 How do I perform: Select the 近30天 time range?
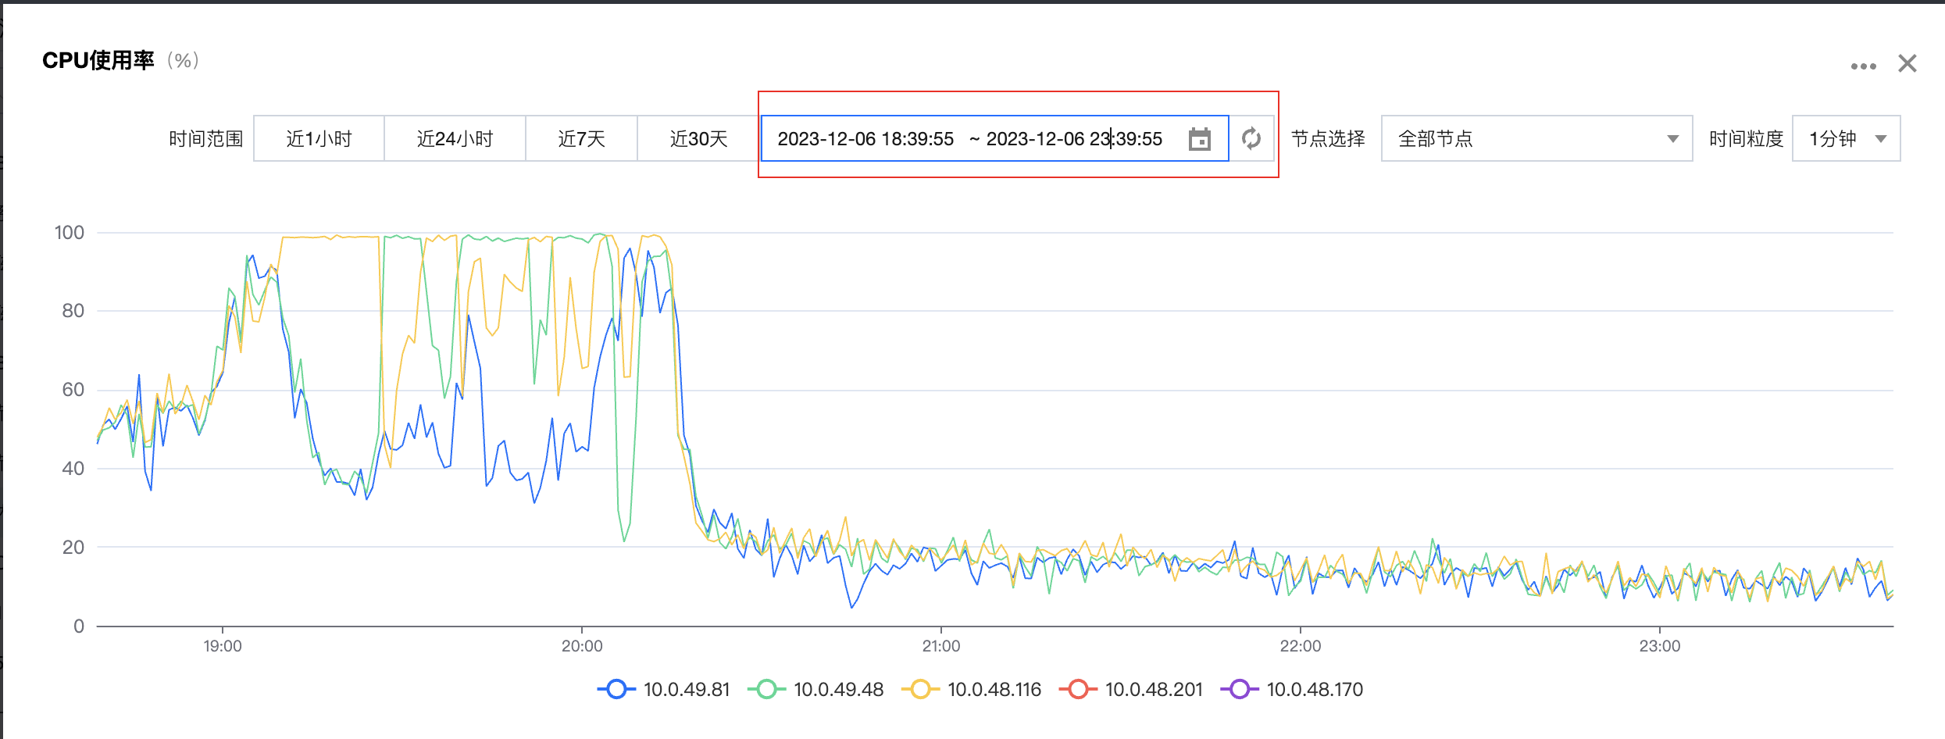(698, 139)
